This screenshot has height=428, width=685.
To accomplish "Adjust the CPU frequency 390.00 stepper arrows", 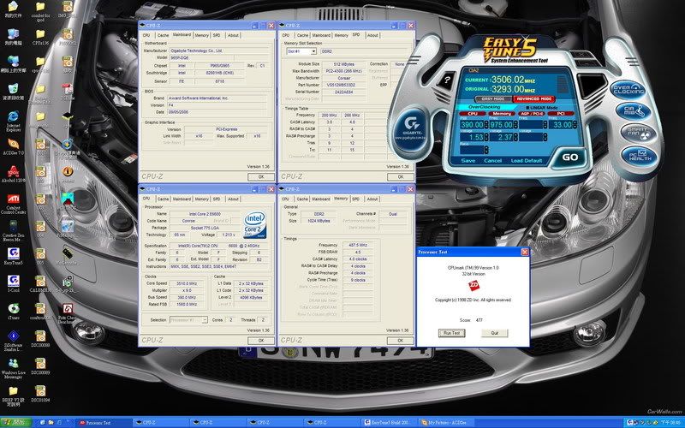I will click(485, 125).
